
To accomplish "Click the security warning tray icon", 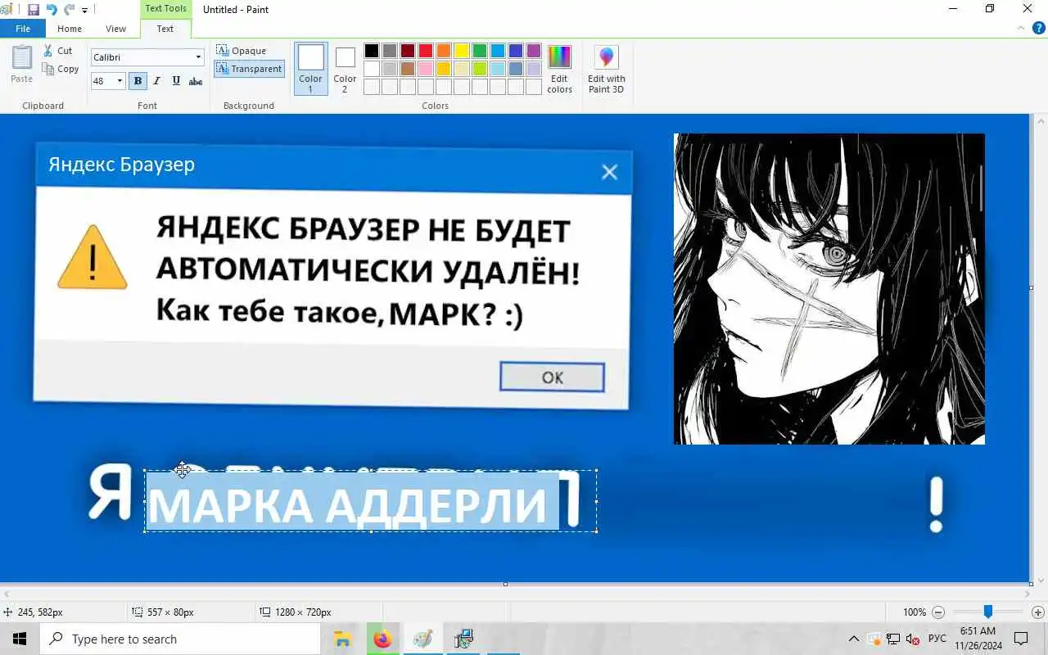I will 874,639.
